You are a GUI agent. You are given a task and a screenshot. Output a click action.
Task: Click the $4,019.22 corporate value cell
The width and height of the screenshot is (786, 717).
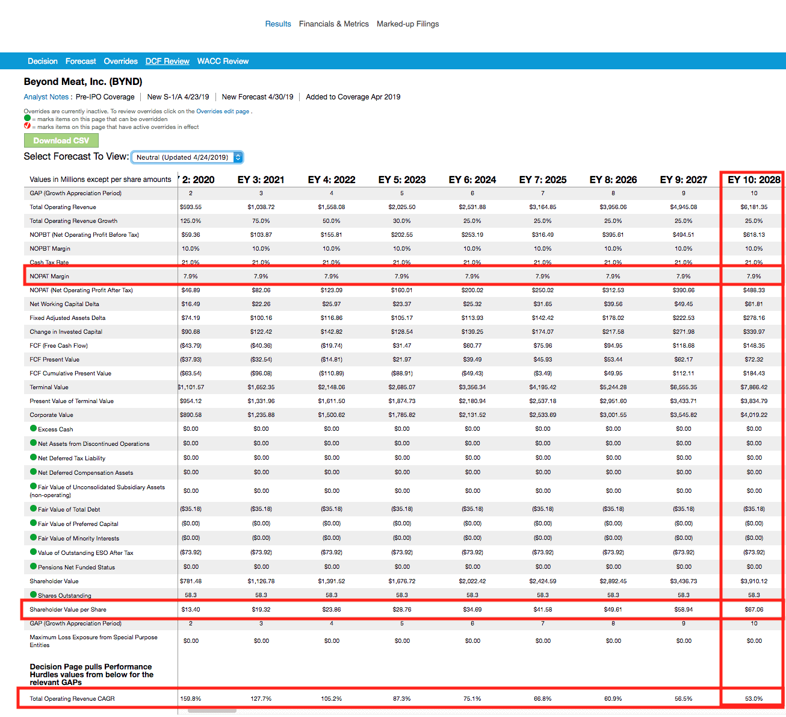click(754, 415)
